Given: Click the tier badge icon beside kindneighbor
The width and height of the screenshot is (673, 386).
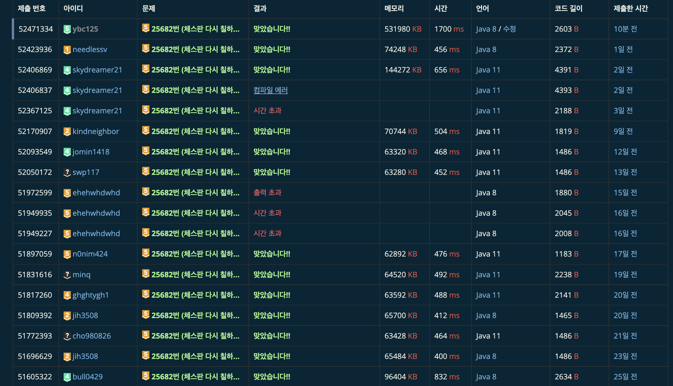Looking at the screenshot, I should (67, 131).
